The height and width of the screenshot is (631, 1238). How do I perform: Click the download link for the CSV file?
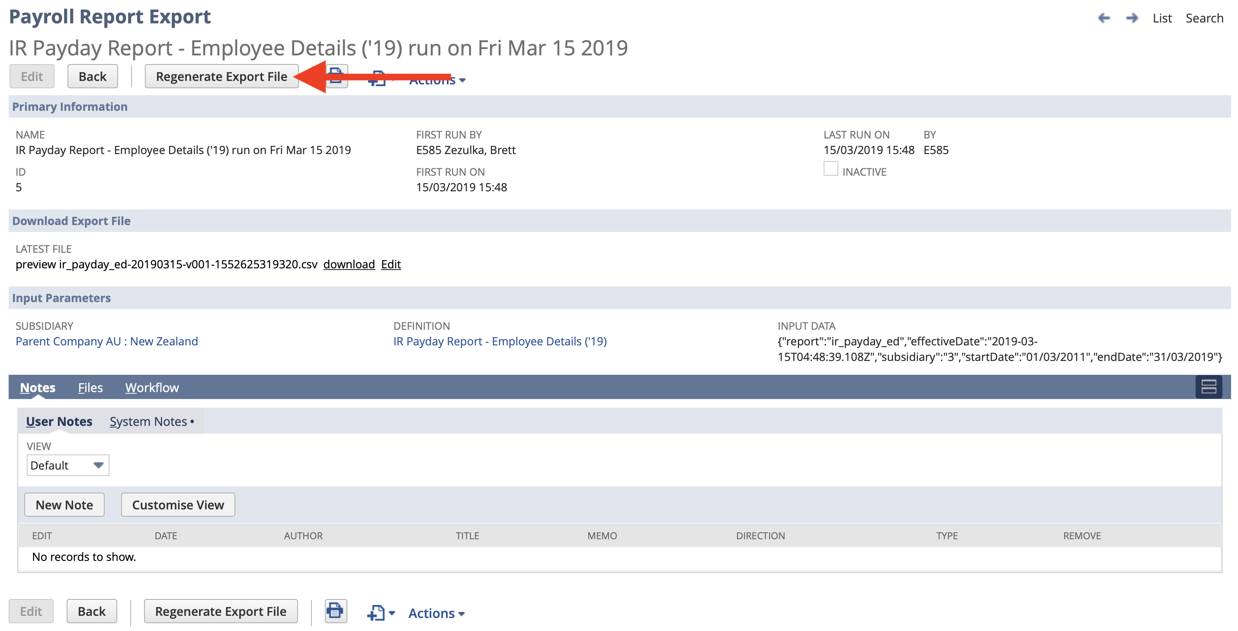point(350,264)
